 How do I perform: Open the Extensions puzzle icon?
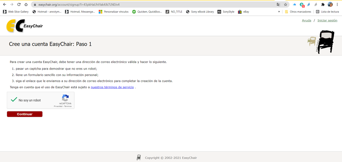[x=323, y=4]
